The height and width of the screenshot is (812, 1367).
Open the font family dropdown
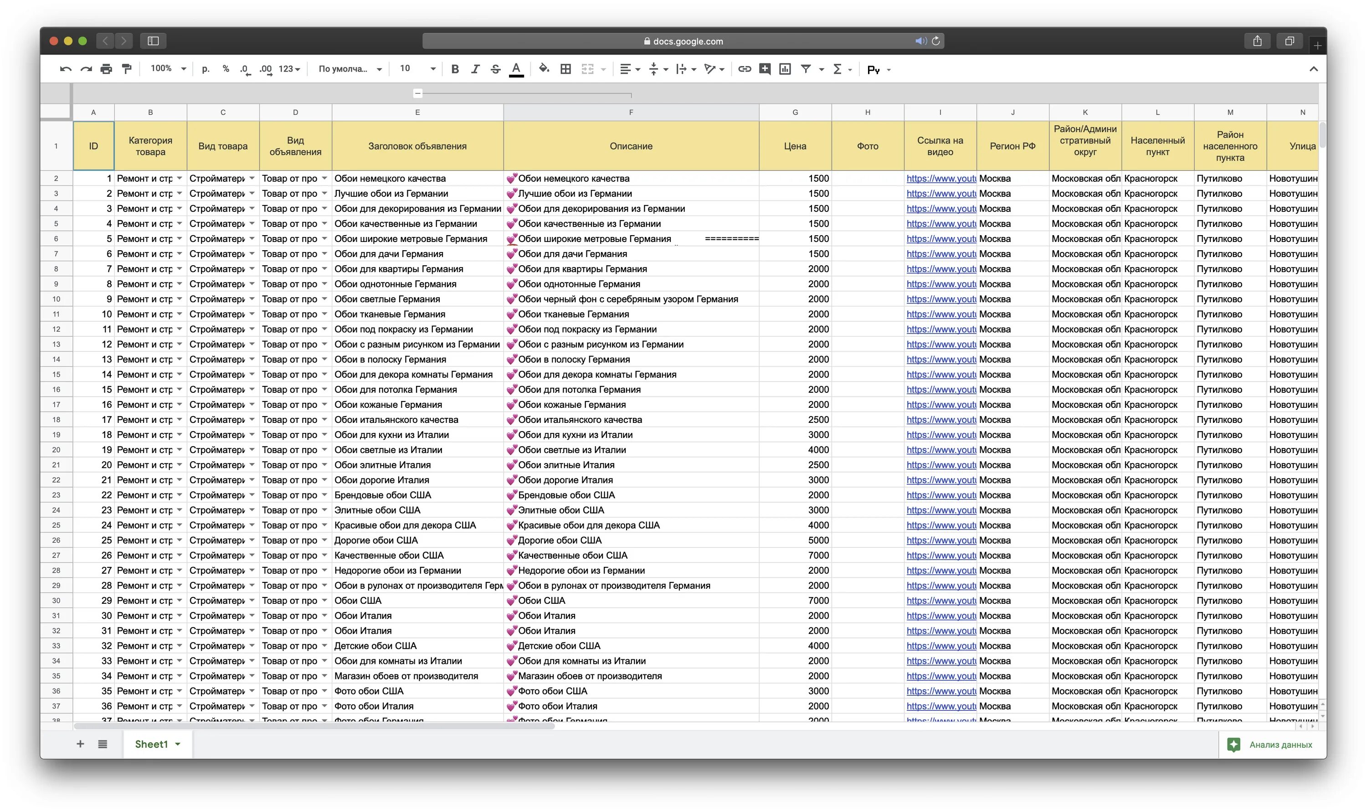tap(350, 69)
